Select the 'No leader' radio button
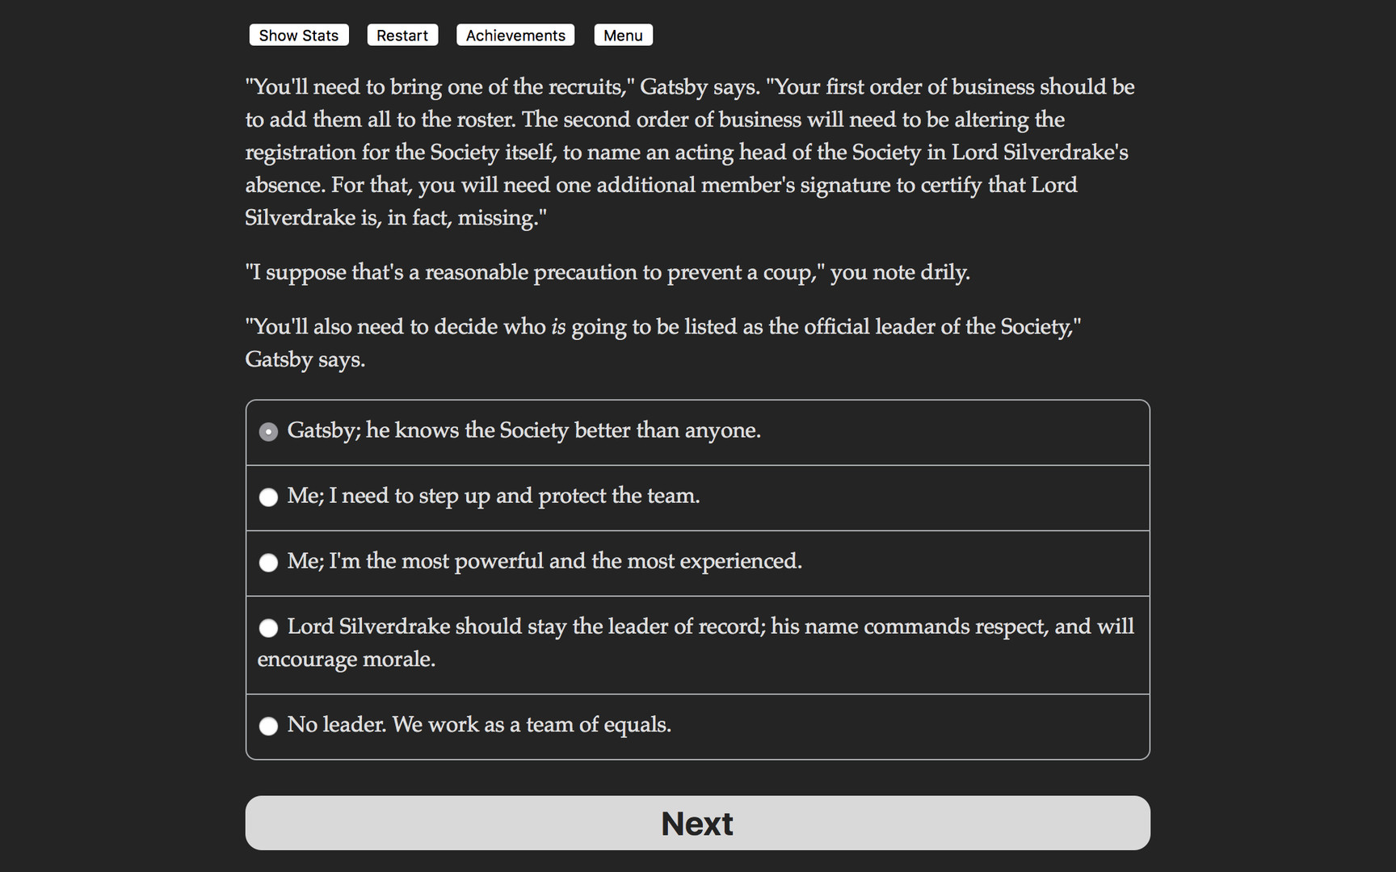1396x872 pixels. pos(268,726)
